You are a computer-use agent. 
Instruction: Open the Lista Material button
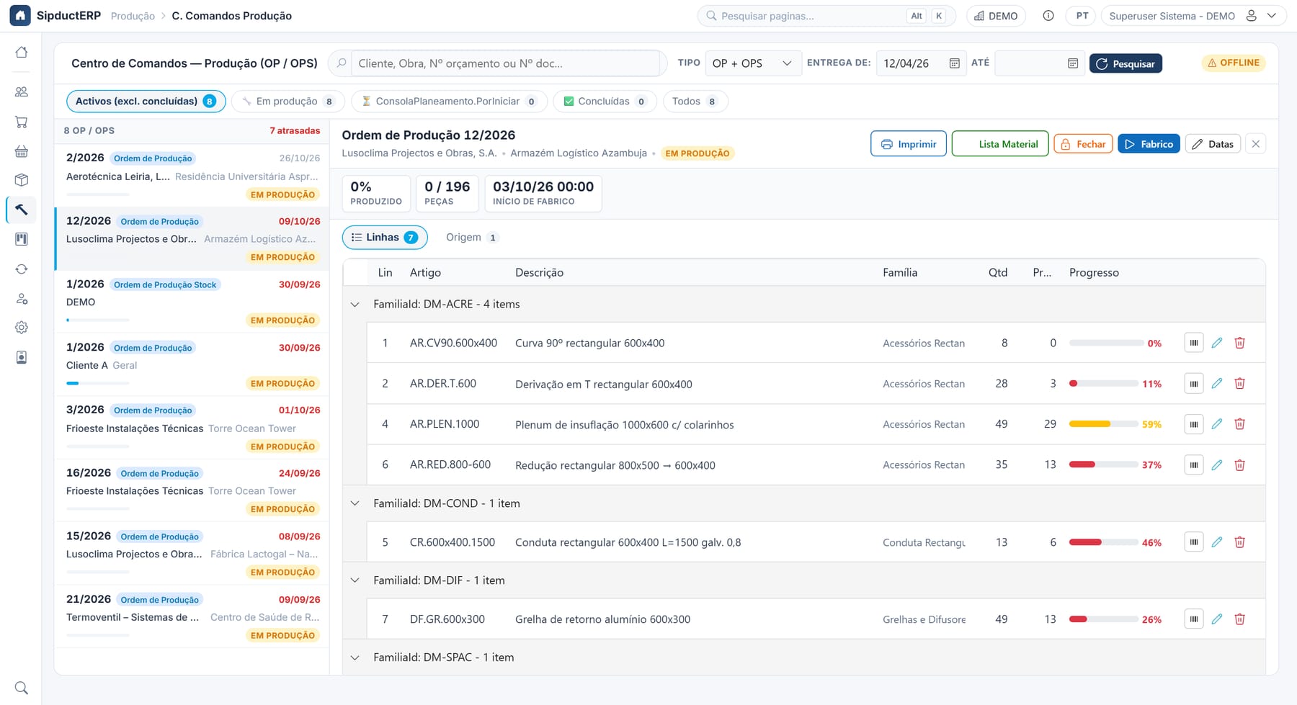(1000, 144)
